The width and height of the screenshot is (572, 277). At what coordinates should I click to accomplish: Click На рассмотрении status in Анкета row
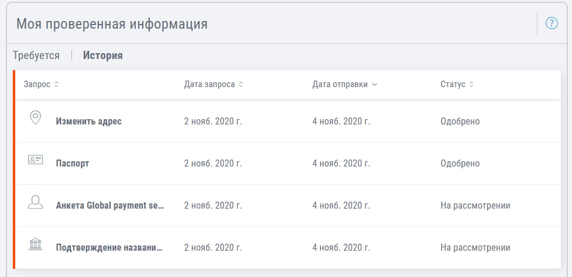point(475,206)
